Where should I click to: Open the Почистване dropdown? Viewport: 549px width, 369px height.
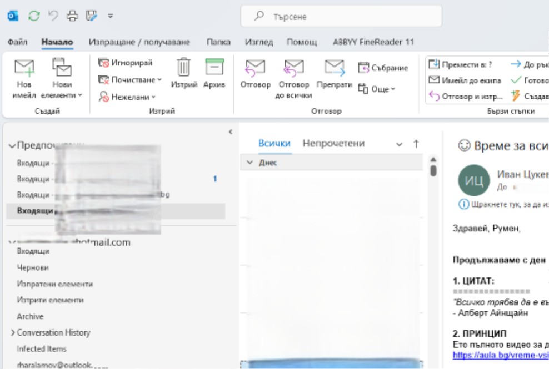point(130,80)
